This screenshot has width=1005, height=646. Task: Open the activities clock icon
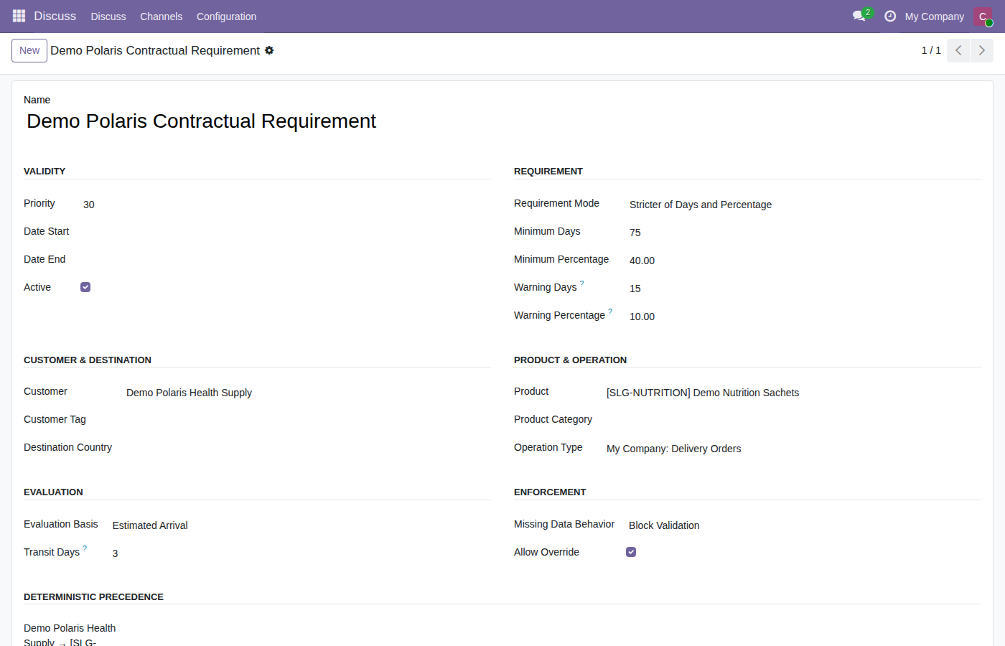[890, 16]
